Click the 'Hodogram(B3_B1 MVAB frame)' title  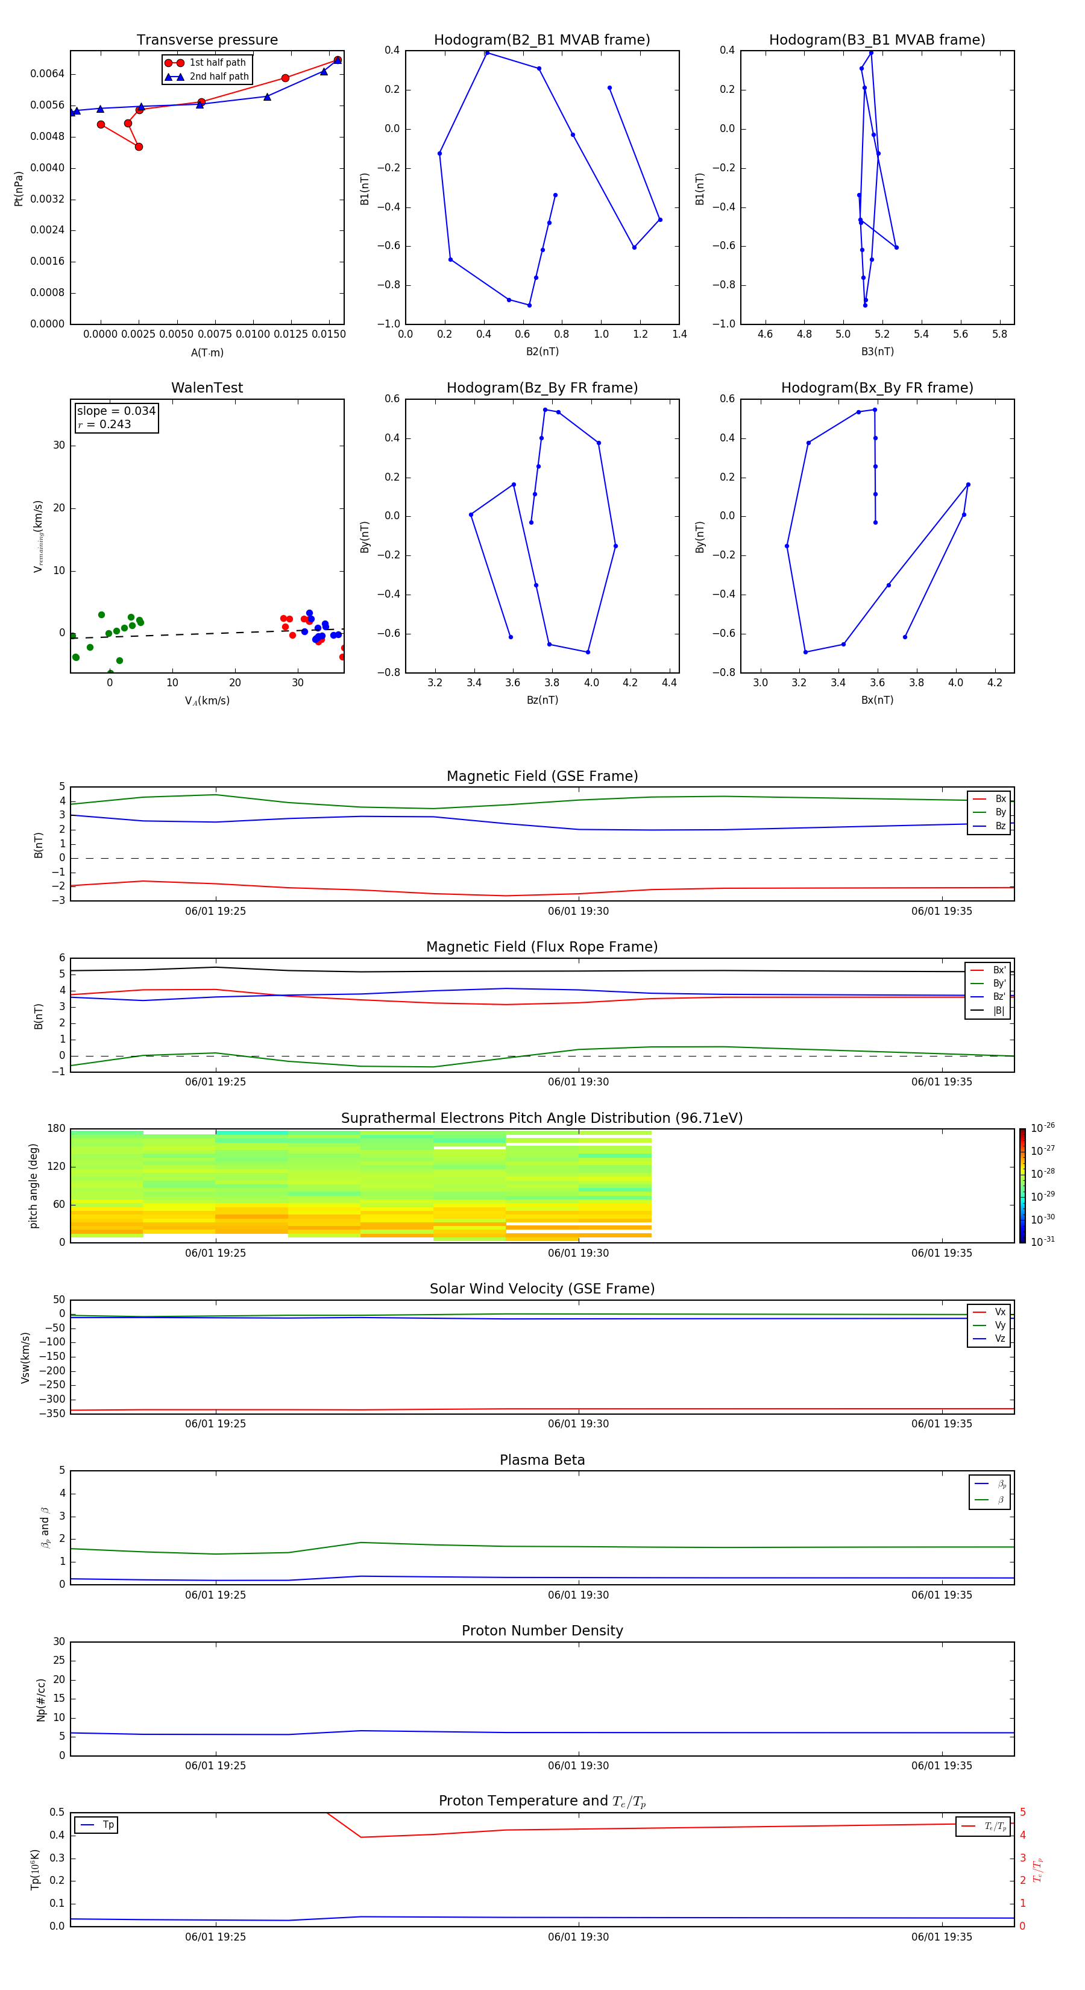point(877,40)
